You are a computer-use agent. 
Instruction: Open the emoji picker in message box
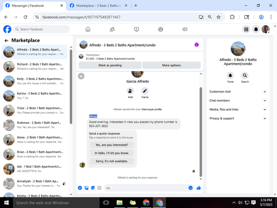point(191,188)
